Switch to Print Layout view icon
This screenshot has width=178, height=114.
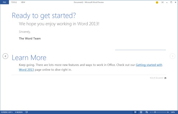point(141,112)
